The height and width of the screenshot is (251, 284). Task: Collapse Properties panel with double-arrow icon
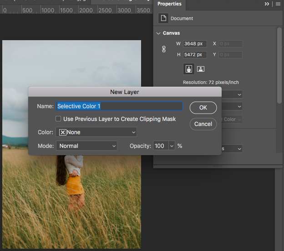point(267,4)
